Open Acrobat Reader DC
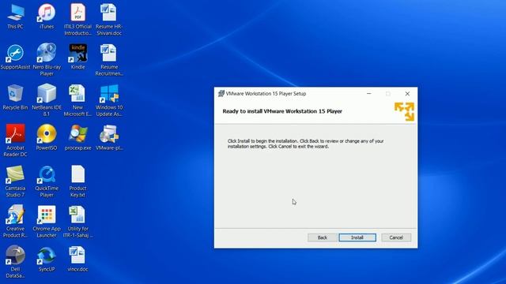Screen dimensions: 506x284 [x=15, y=141]
